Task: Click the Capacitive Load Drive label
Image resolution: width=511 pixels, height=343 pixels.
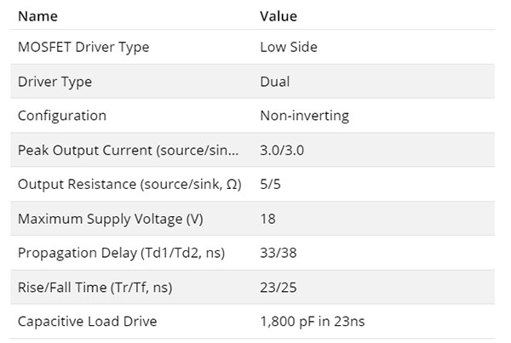Action: click(88, 322)
